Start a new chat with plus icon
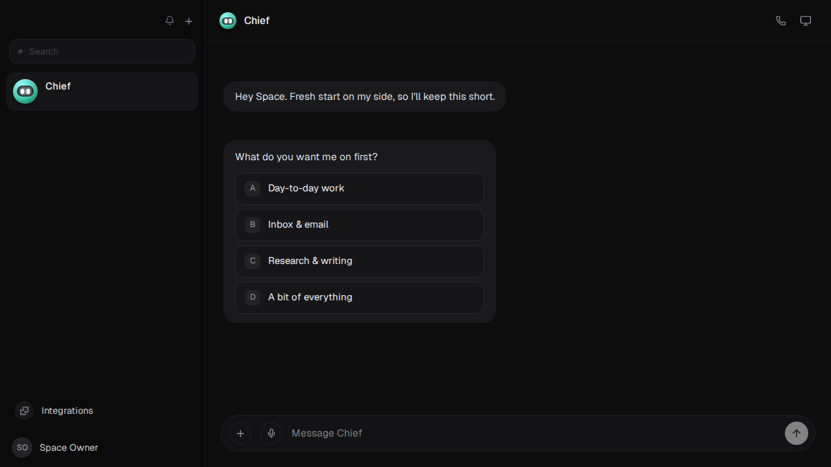831x467 pixels. point(189,21)
